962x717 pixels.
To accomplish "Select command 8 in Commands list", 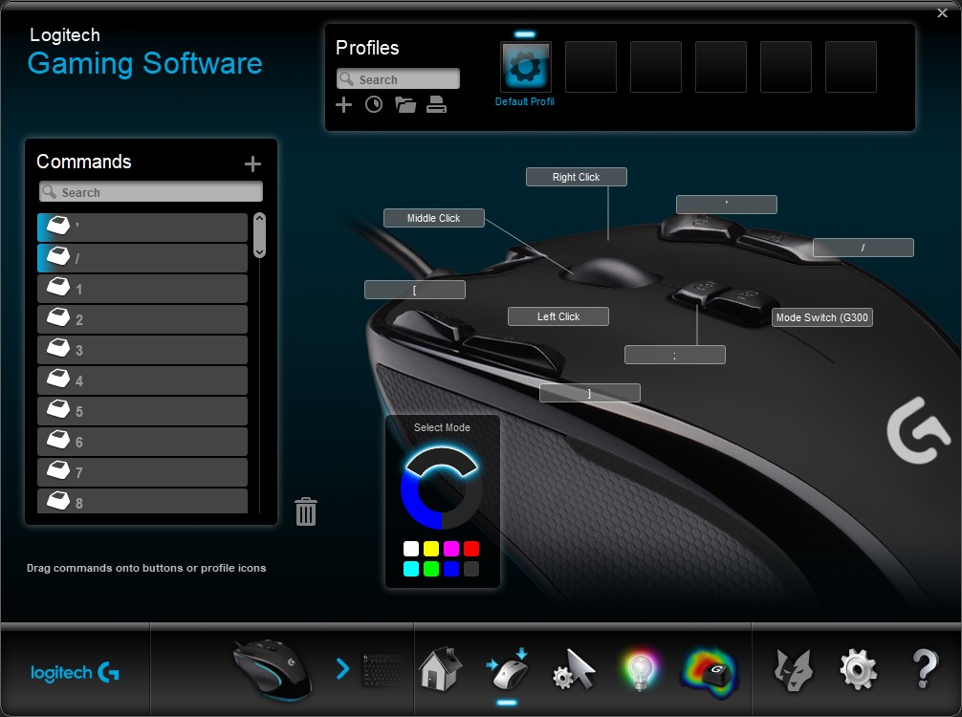I will (x=142, y=501).
